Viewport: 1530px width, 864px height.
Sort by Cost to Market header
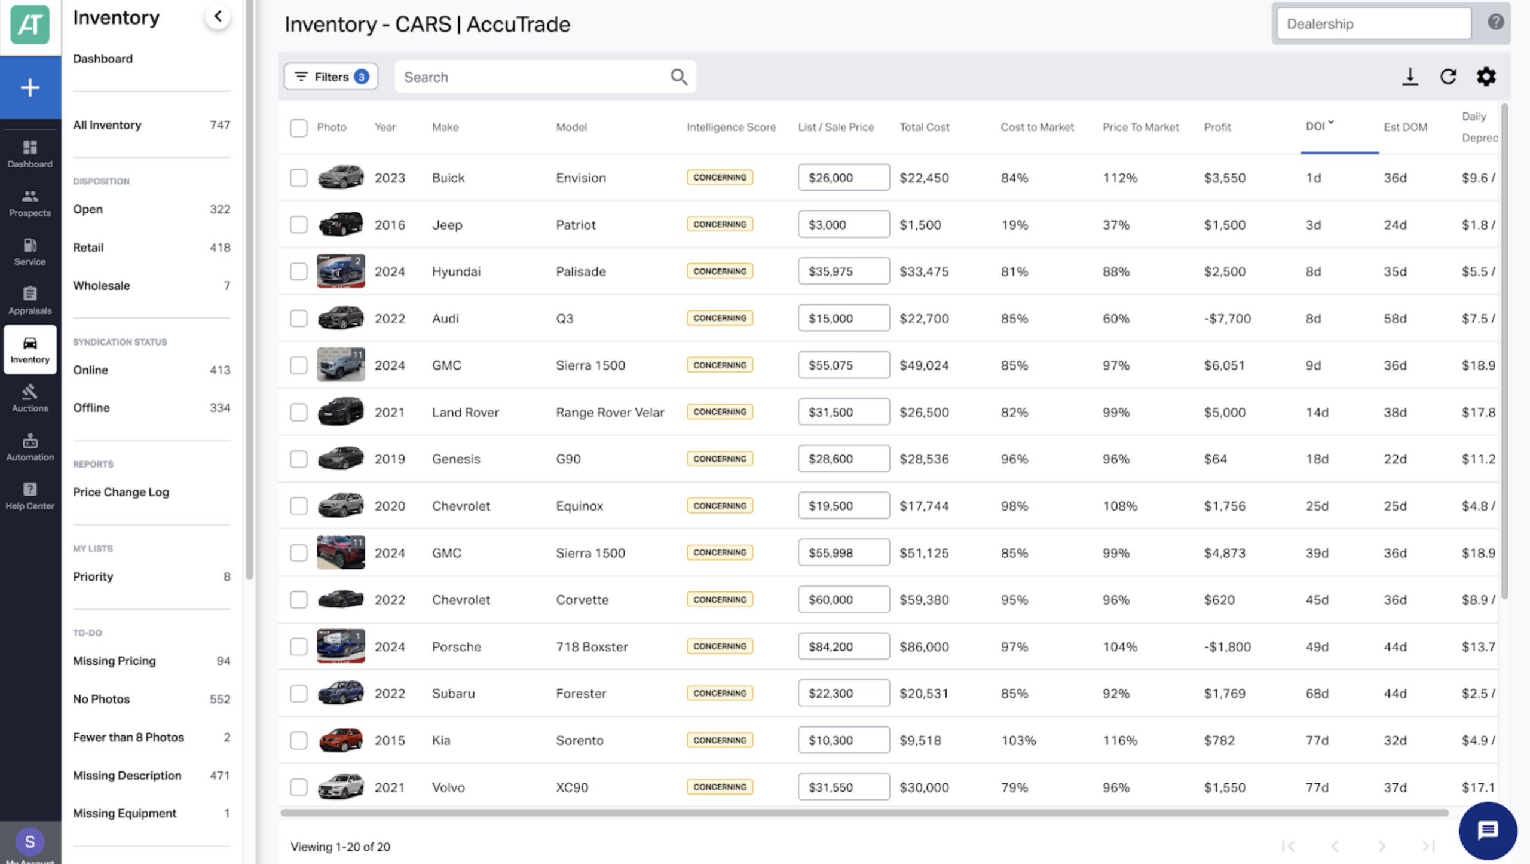pyautogui.click(x=1037, y=127)
